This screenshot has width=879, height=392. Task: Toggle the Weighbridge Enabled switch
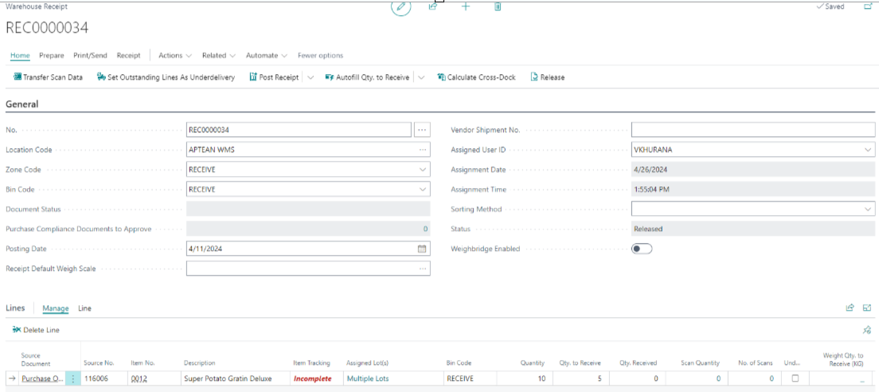coord(642,249)
